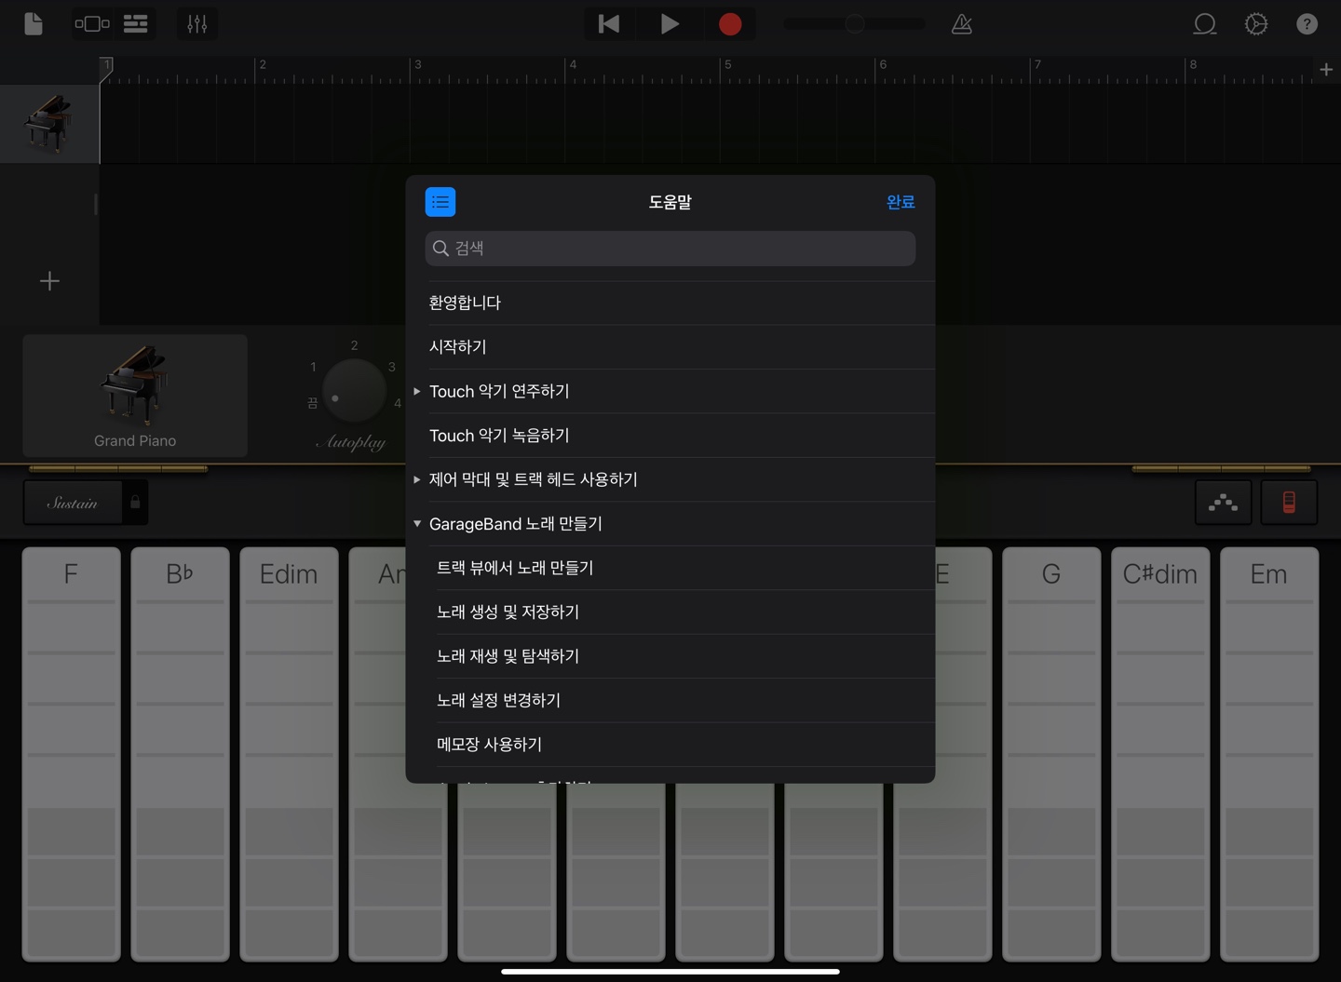1341x982 pixels.
Task: Play the Em chord strip
Action: coord(1269,754)
